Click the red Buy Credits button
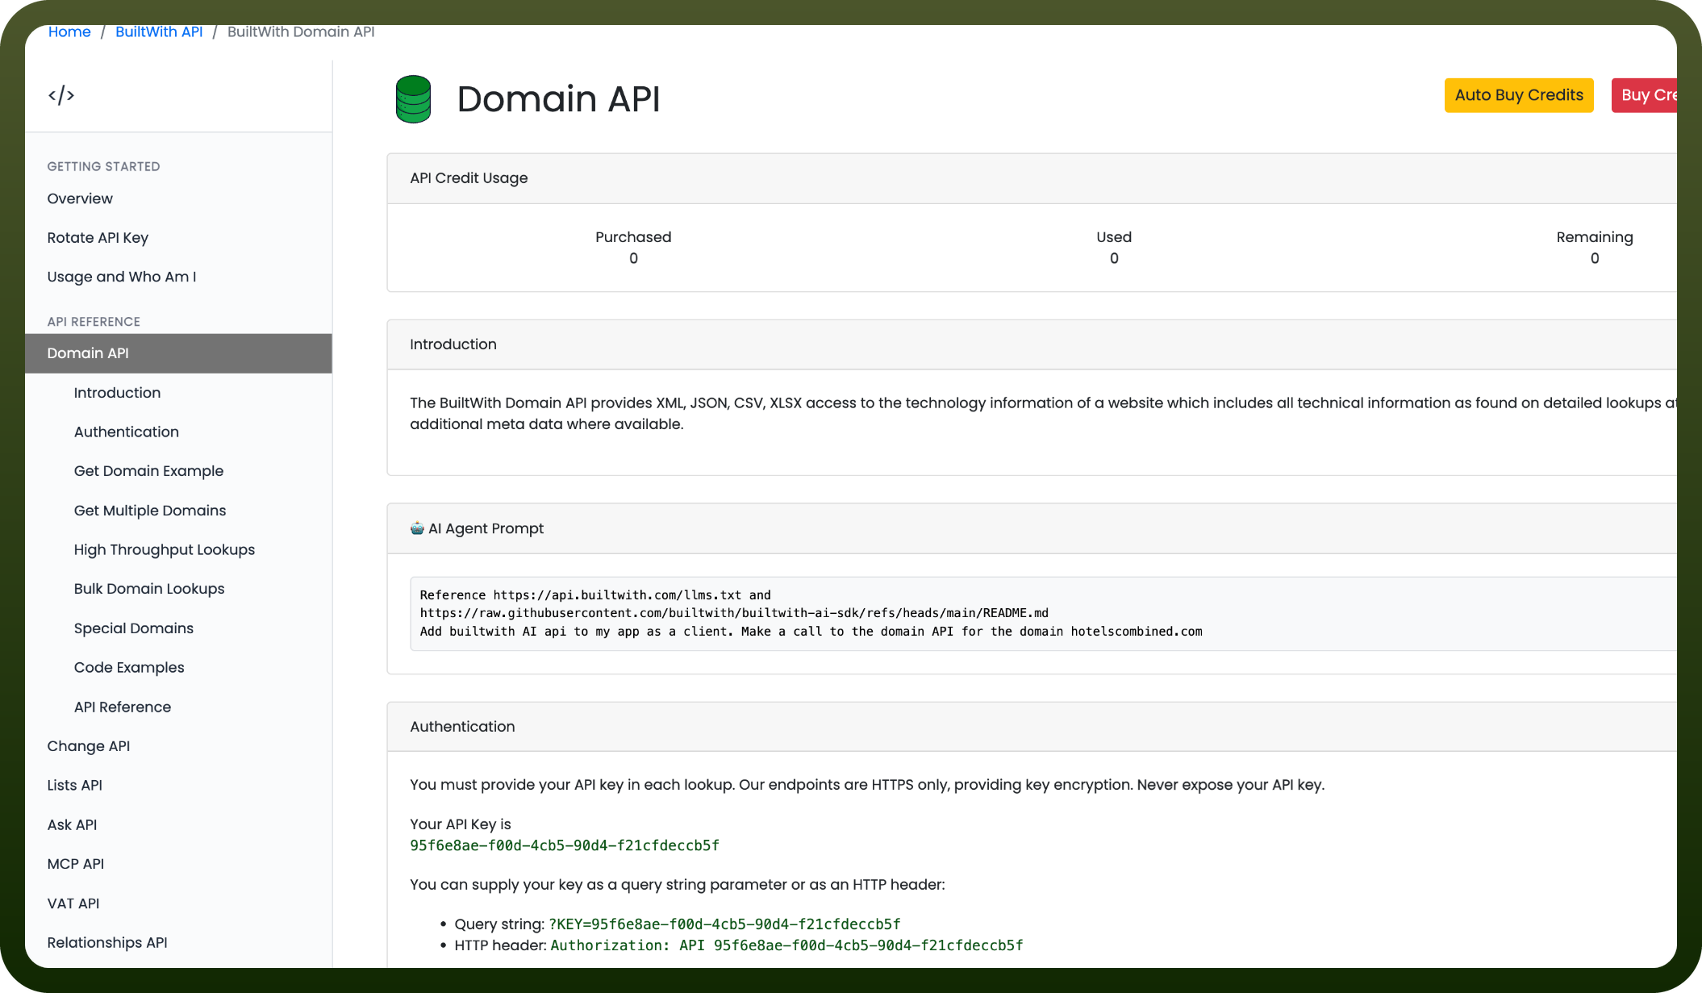 pyautogui.click(x=1645, y=95)
